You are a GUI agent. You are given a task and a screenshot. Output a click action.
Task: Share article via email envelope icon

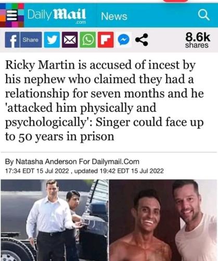pyautogui.click(x=70, y=40)
